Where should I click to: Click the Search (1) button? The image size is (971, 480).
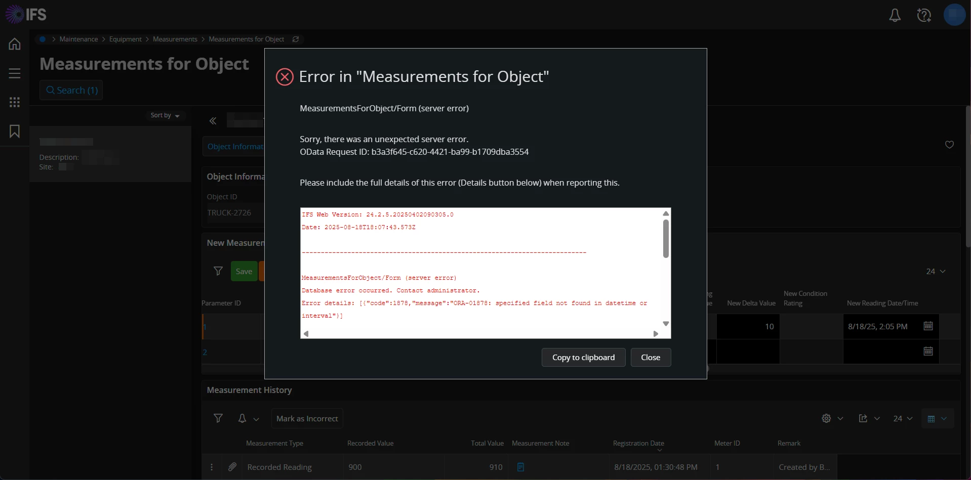[71, 90]
